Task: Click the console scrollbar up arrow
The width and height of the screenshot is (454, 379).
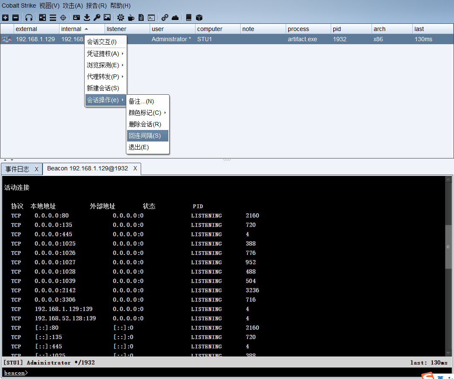Action: (448, 179)
